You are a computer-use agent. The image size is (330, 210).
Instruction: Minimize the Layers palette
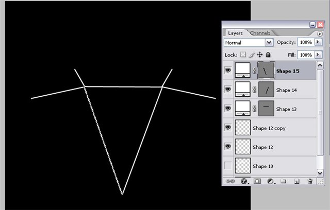[x=312, y=25]
